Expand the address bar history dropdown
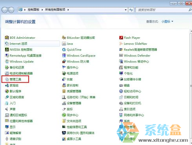 click(x=125, y=10)
